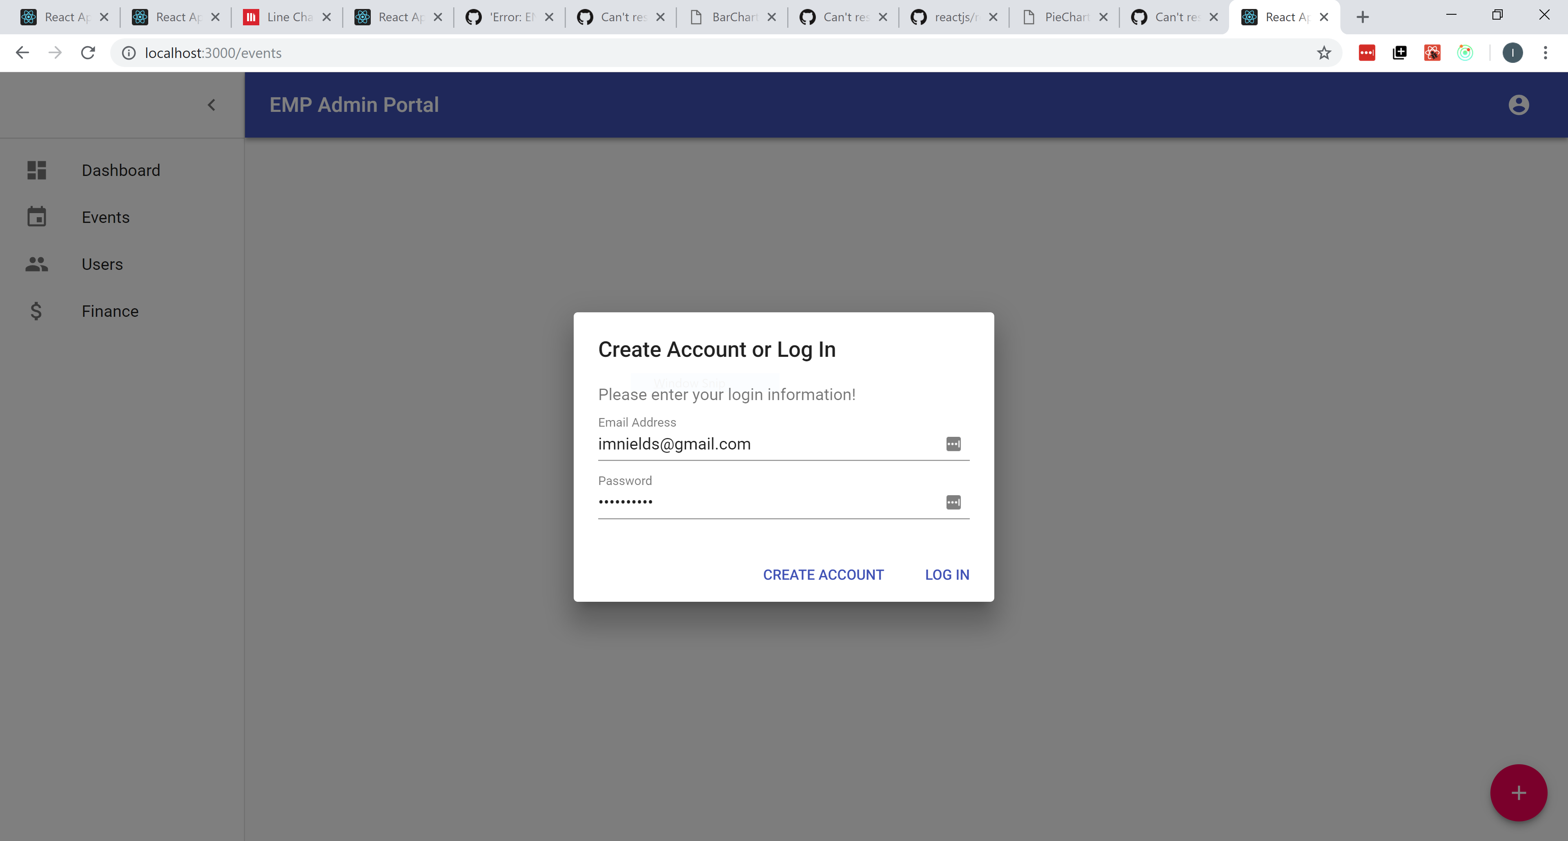Screen dimensions: 1568x841
Task: Open a new browser tab with plus
Action: click(x=1362, y=17)
